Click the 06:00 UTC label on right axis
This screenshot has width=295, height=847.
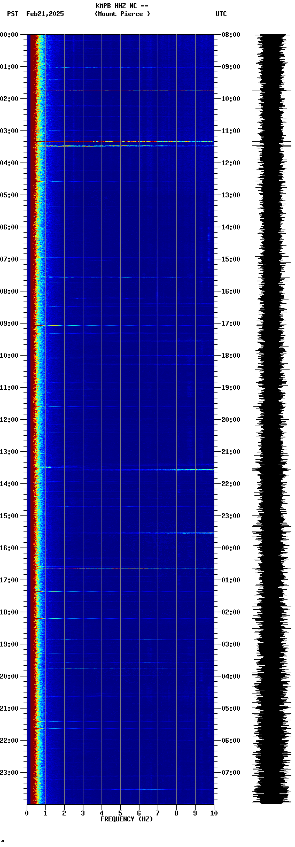point(231,741)
